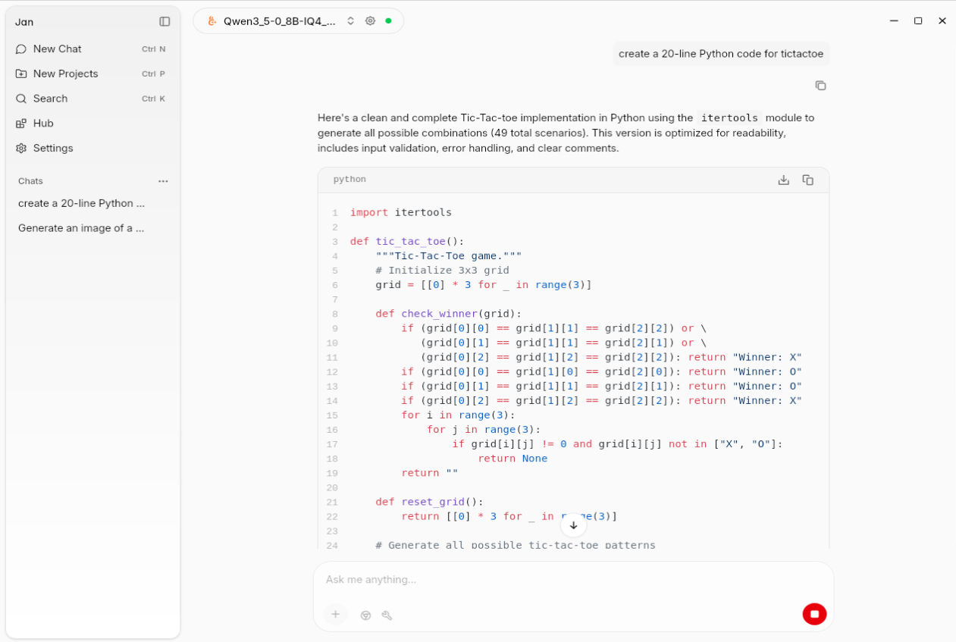Screen dimensions: 956x642
Task: Toggle the sidebar panel icon
Action: (x=165, y=22)
